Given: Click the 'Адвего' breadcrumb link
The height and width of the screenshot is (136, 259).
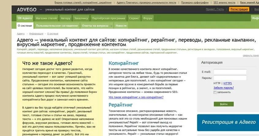Looking at the screenshot, I should pyautogui.click(x=21, y=34).
